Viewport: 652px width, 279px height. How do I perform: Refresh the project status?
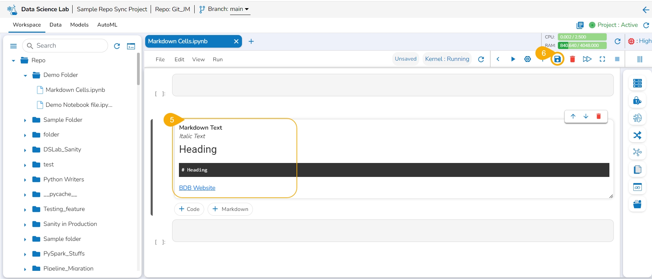pos(646,25)
